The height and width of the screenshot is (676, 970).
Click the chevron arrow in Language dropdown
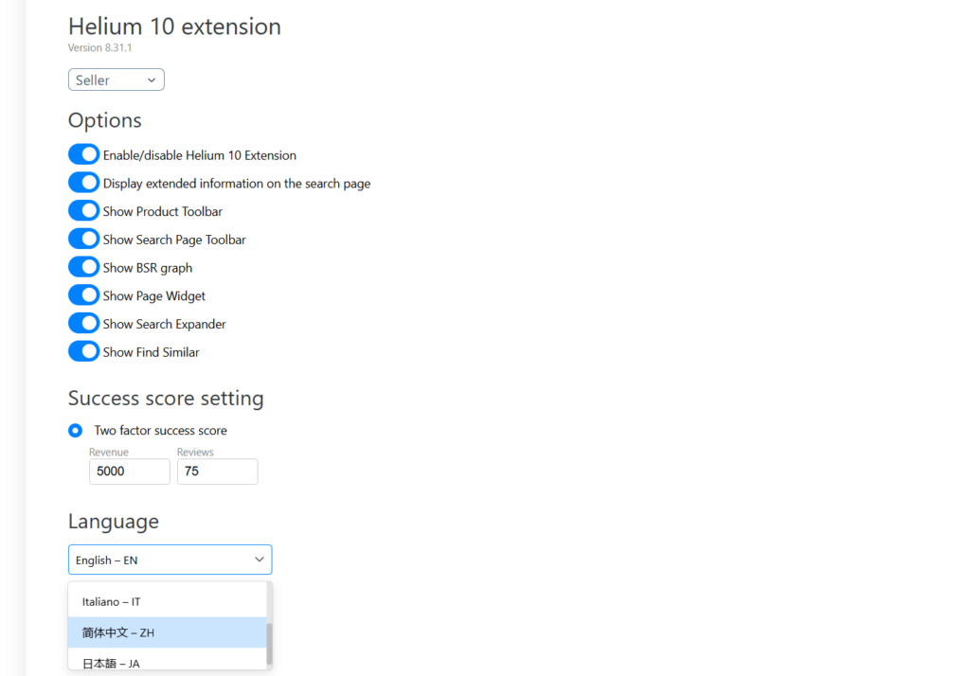pos(260,560)
